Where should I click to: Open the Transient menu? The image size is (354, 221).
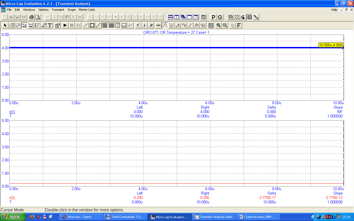[58, 10]
